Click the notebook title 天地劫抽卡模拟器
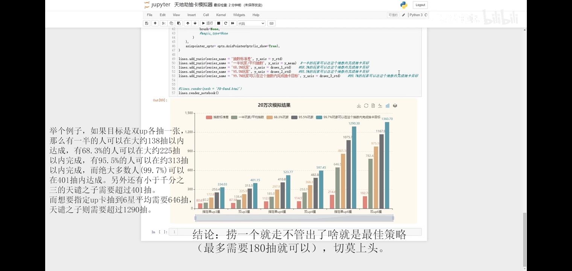The image size is (572, 271). pyautogui.click(x=193, y=5)
